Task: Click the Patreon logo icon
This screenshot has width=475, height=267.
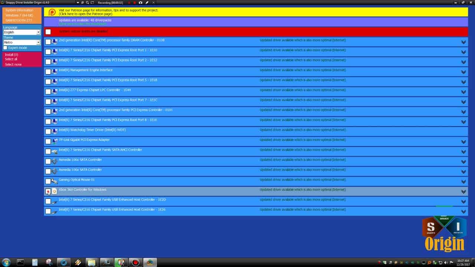Action: [52, 12]
